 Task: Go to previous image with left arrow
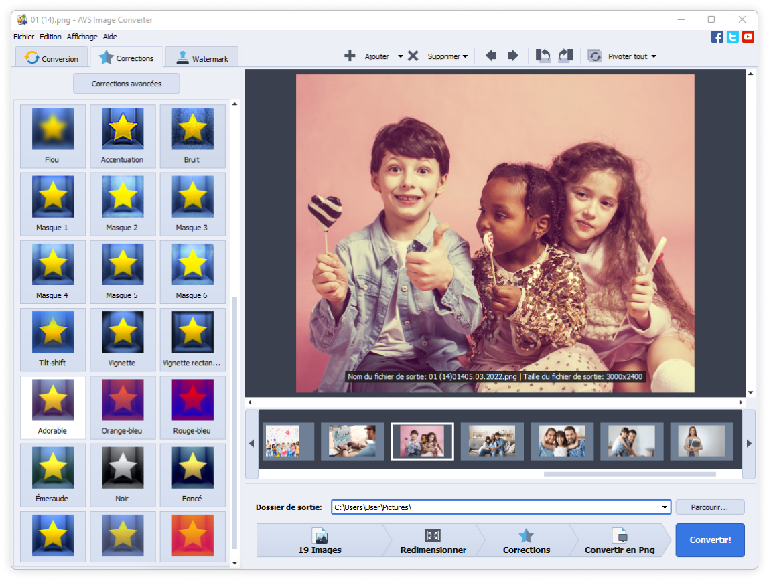point(490,56)
